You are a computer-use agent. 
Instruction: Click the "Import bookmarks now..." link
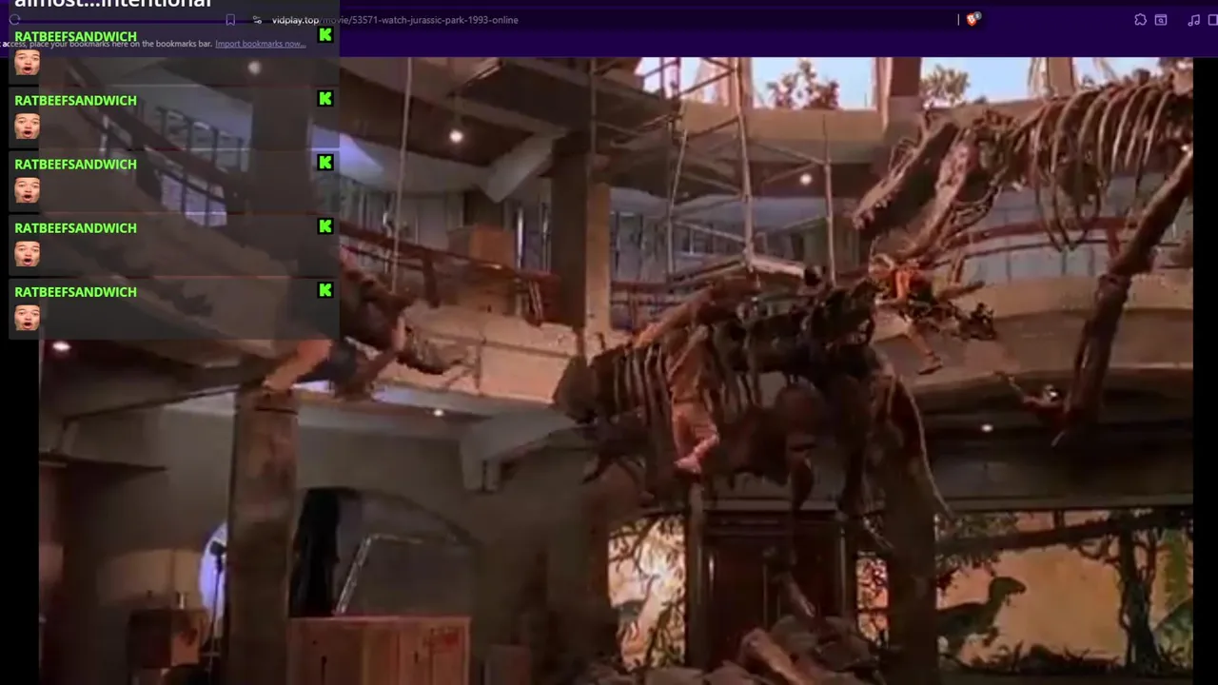[x=260, y=44]
